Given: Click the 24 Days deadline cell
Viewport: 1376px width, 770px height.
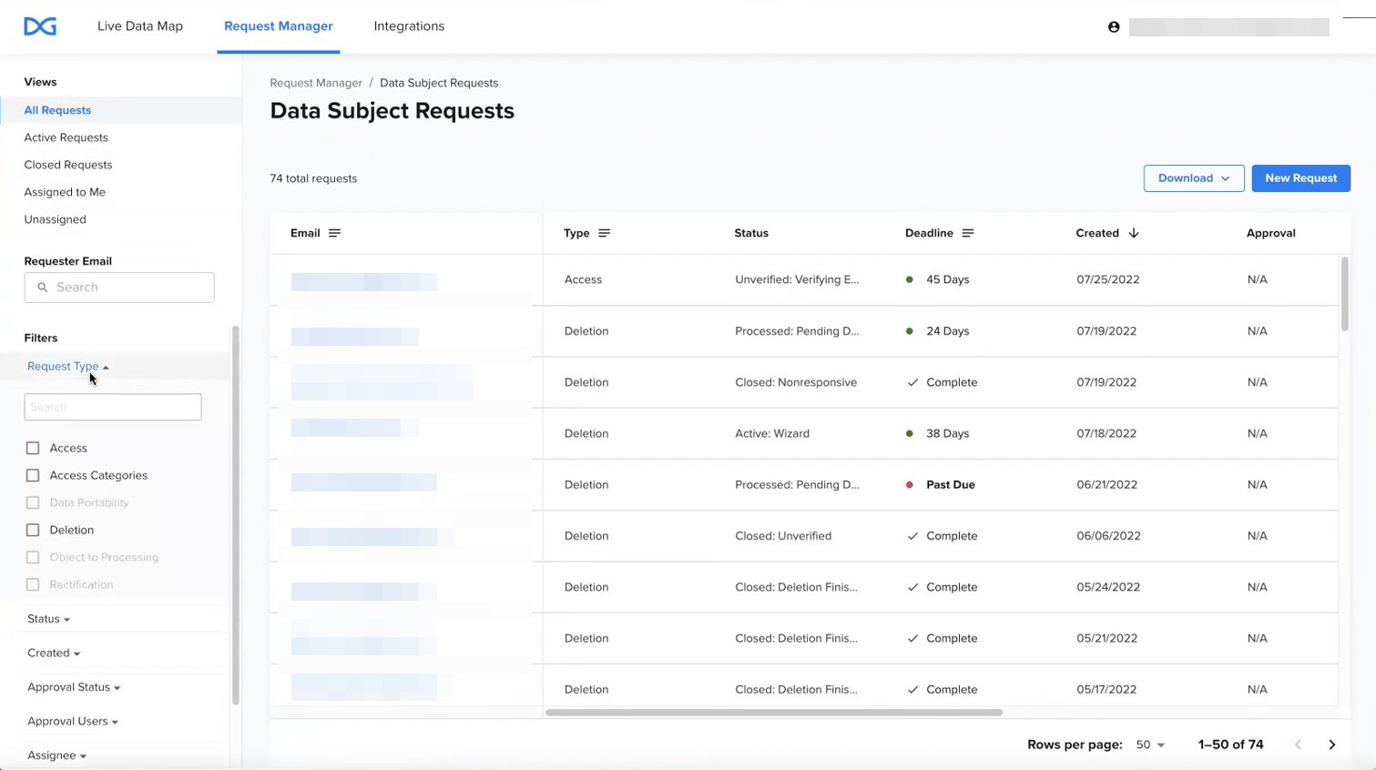Looking at the screenshot, I should [947, 331].
